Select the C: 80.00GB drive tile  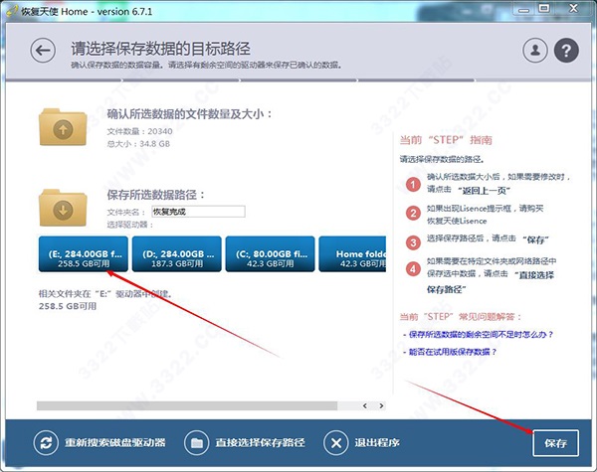click(270, 254)
